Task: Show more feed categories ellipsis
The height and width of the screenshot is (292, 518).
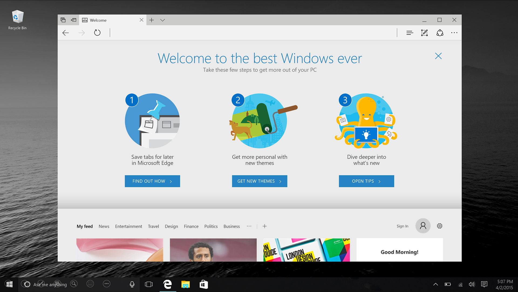Action: (249, 226)
